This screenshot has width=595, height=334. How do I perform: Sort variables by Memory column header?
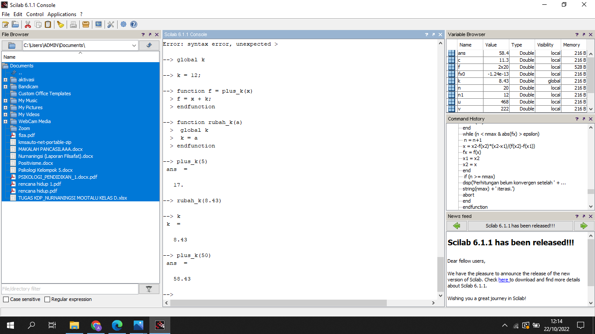[x=574, y=45]
